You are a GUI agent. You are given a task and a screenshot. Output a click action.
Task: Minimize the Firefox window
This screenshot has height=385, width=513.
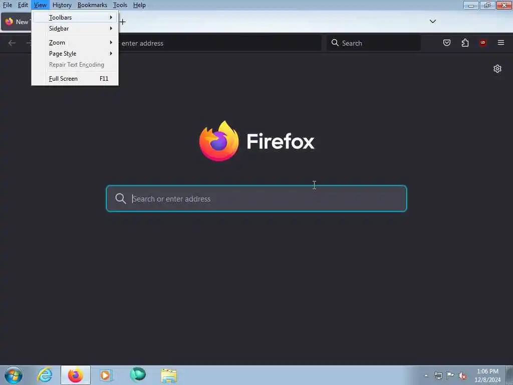471,5
